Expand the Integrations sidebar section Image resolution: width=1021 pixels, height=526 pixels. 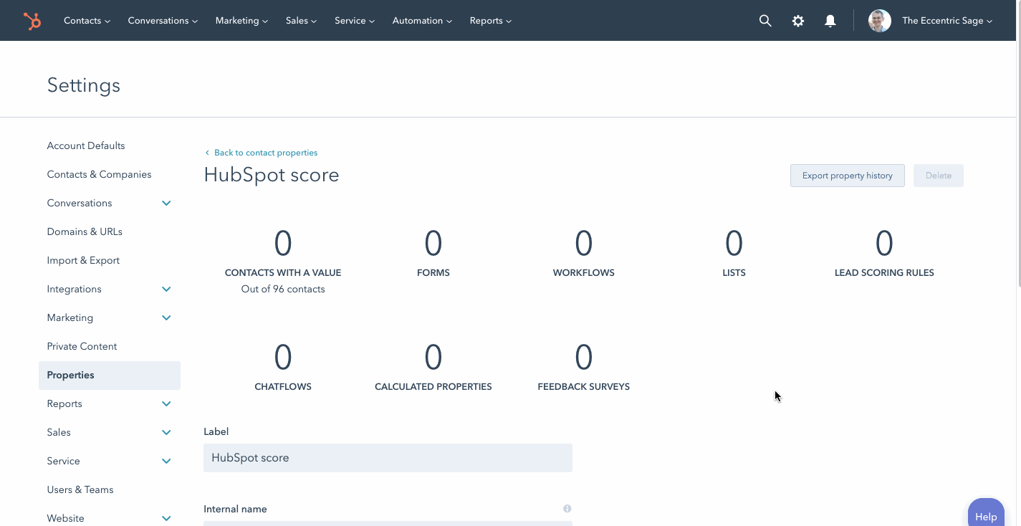166,289
